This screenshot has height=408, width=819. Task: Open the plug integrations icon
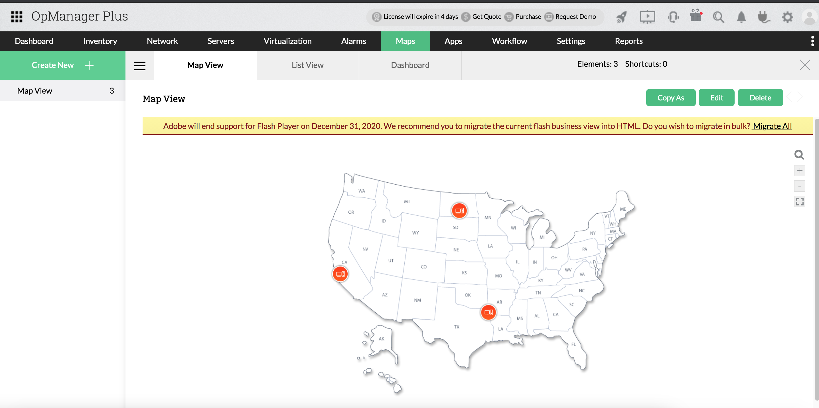tap(763, 17)
